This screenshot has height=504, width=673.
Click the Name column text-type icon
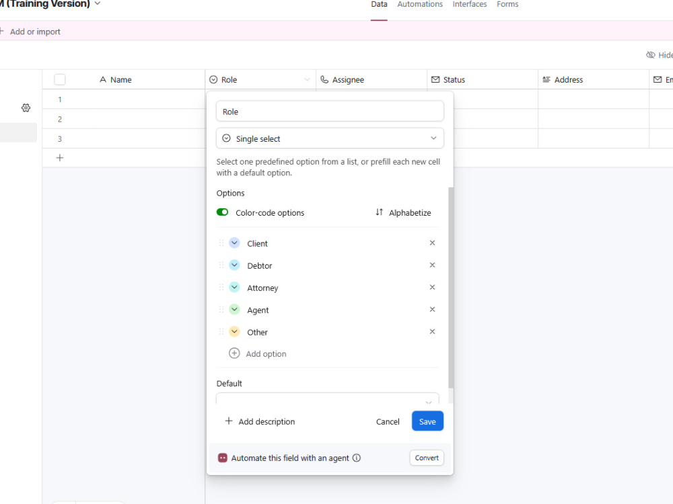pyautogui.click(x=102, y=80)
